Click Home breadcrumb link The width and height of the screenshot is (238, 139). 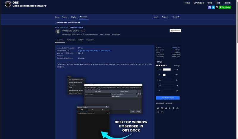pyautogui.click(x=57, y=27)
